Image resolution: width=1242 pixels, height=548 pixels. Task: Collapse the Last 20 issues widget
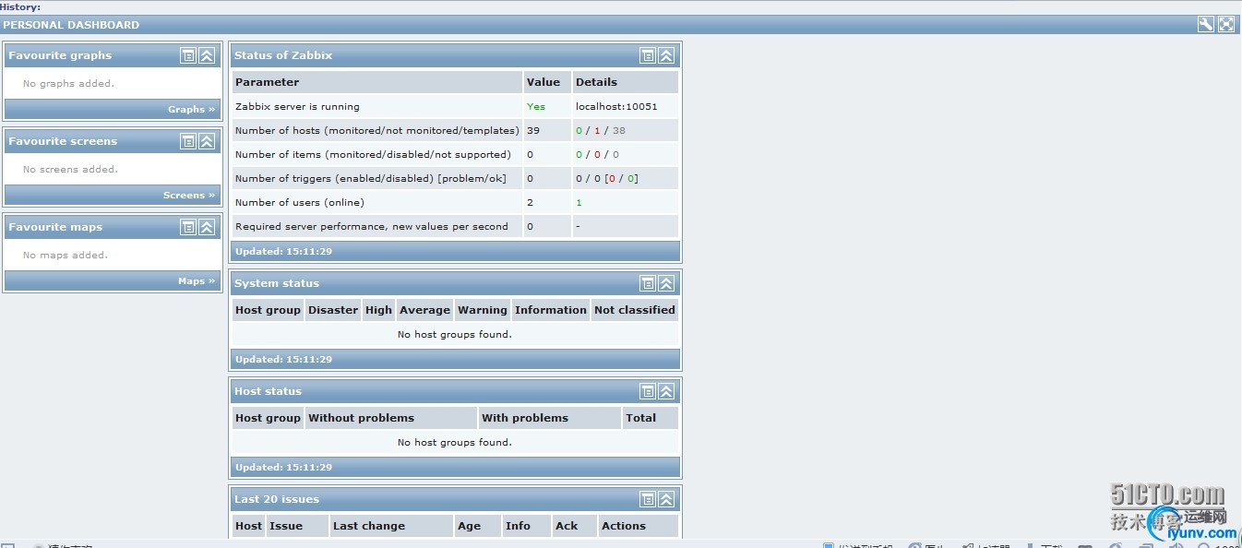click(666, 499)
